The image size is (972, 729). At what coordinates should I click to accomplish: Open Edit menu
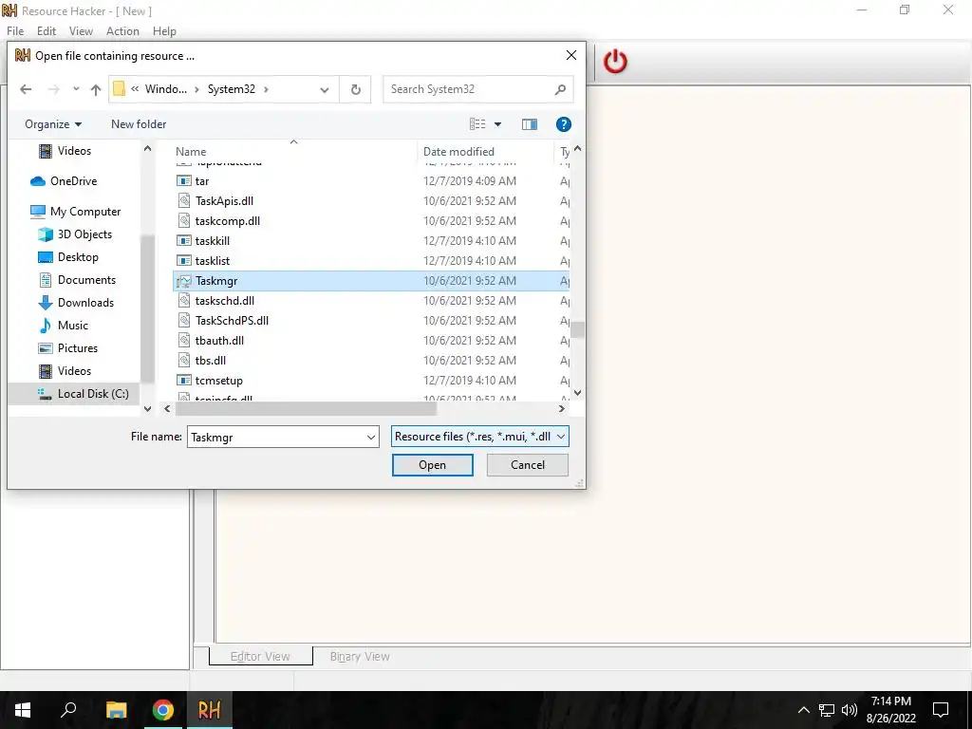pos(47,31)
